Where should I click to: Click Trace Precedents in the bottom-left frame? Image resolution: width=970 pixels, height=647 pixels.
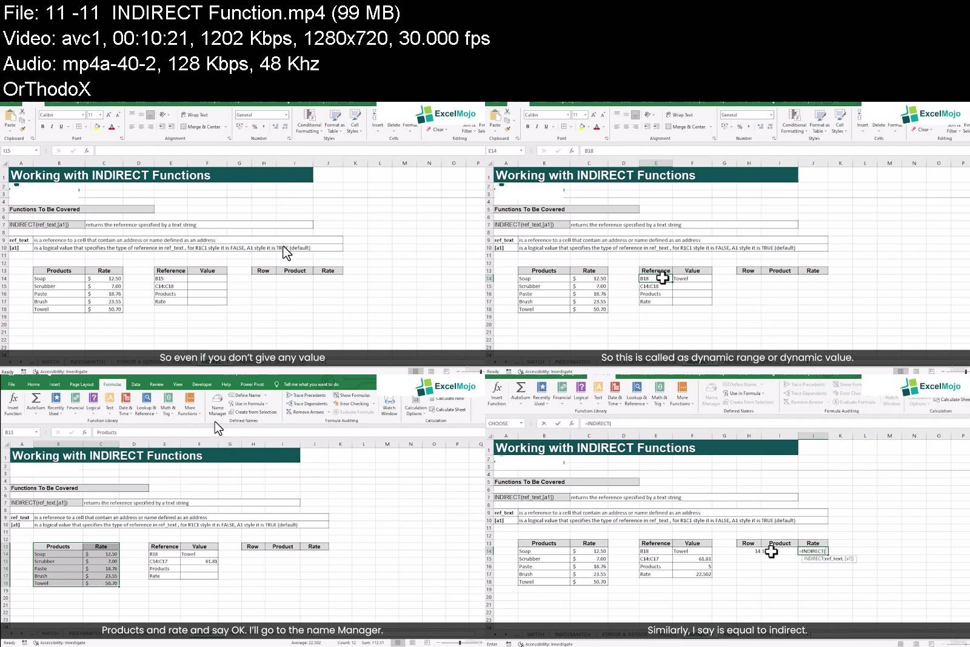click(306, 395)
